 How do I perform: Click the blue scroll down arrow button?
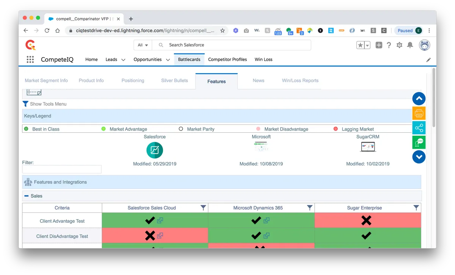[419, 157]
